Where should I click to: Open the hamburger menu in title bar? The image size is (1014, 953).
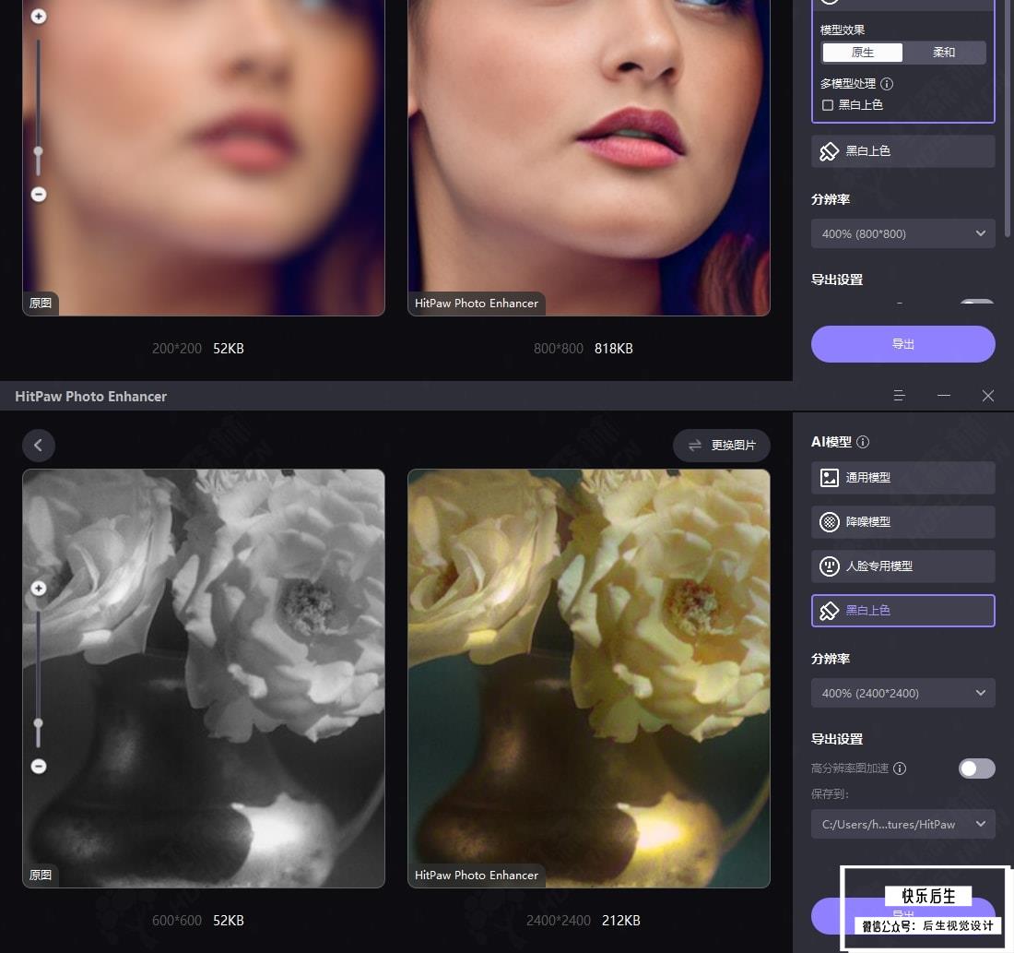pos(899,396)
